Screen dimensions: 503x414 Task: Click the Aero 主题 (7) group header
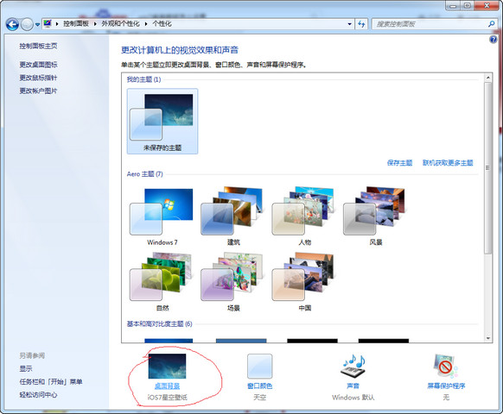point(144,174)
